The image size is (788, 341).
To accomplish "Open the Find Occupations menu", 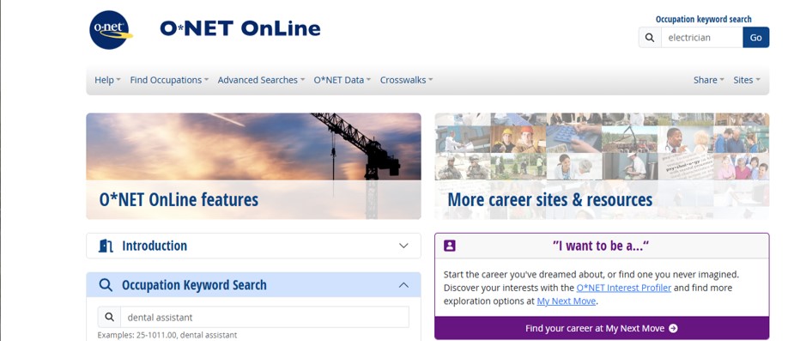I will pyautogui.click(x=169, y=80).
